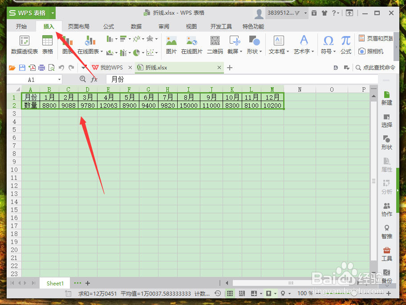Save the workbook with disk icon

22,68
